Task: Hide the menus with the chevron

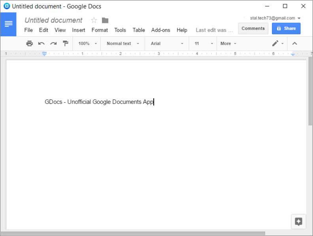Action: tap(294, 43)
